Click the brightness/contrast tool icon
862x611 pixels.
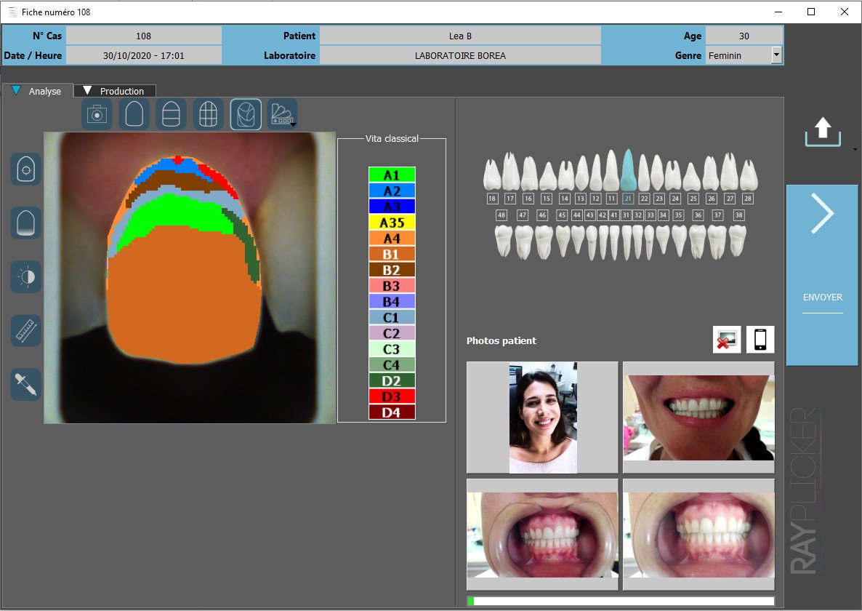point(26,276)
